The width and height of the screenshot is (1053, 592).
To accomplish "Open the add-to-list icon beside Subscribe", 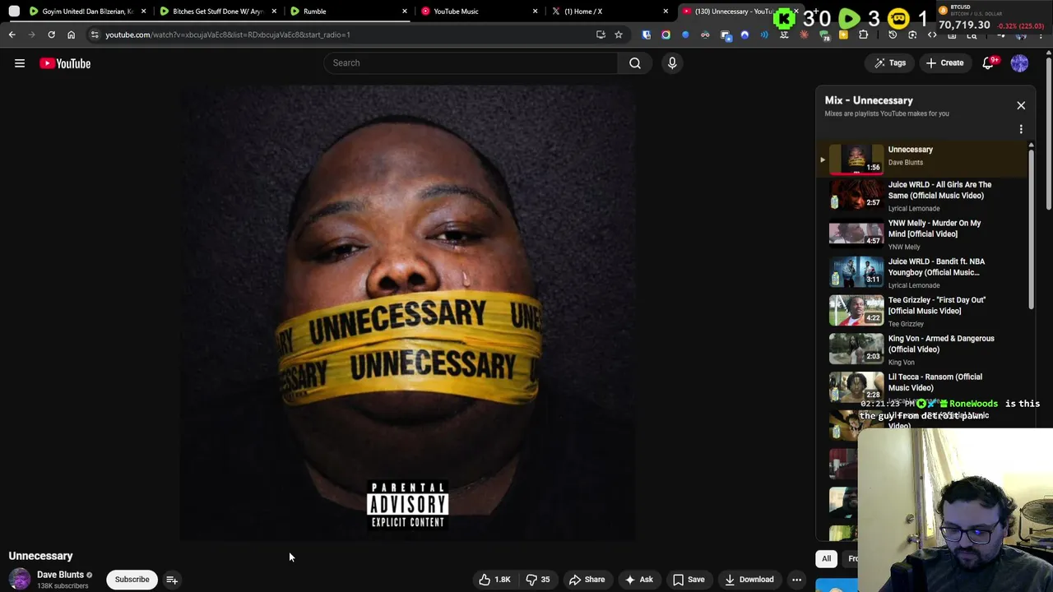I will tap(172, 580).
